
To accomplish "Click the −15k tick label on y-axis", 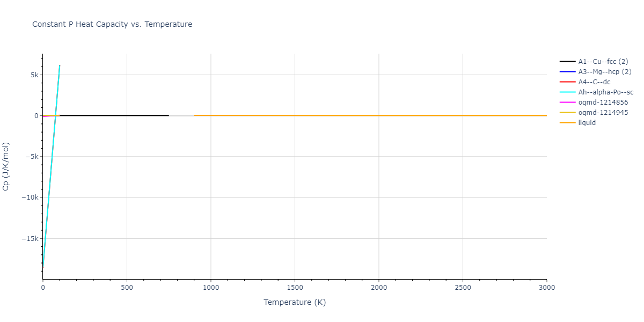I will point(29,238).
